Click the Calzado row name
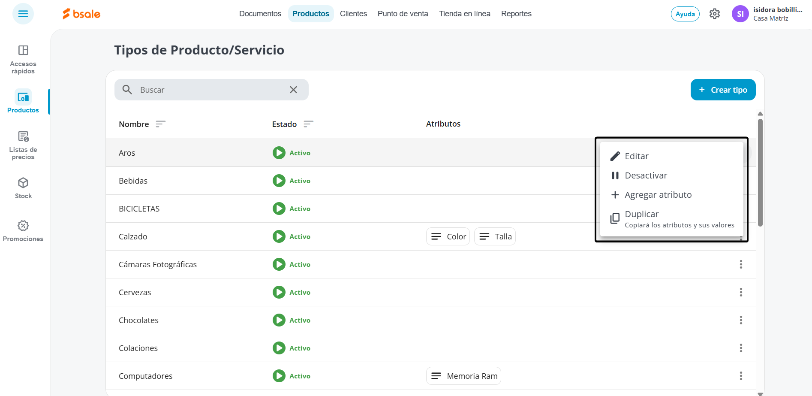 point(133,236)
